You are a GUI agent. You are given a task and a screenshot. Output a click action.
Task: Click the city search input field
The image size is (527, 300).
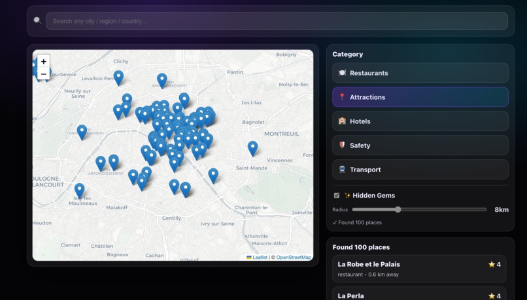coord(277,21)
